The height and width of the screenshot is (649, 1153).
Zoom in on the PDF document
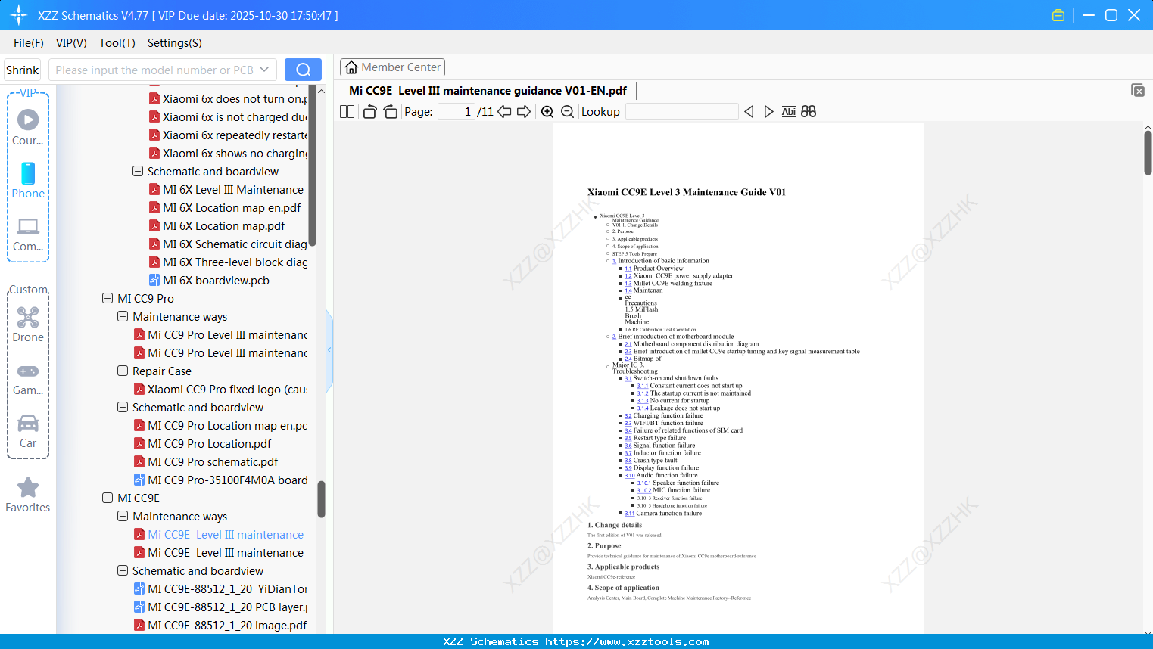547,112
